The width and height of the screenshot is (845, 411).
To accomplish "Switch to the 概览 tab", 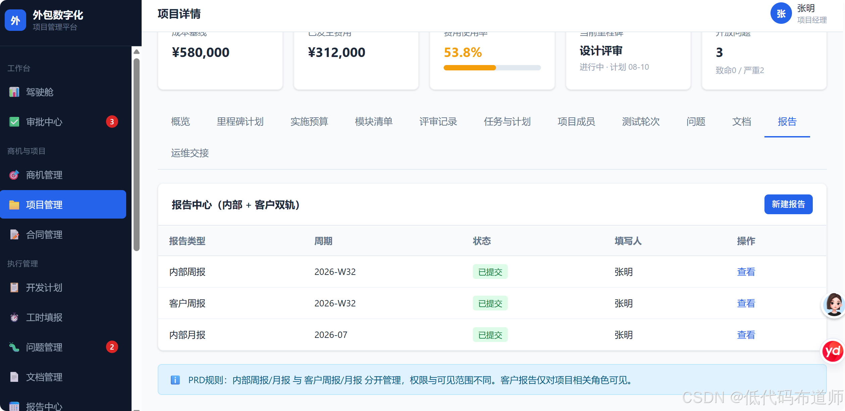I will point(181,121).
